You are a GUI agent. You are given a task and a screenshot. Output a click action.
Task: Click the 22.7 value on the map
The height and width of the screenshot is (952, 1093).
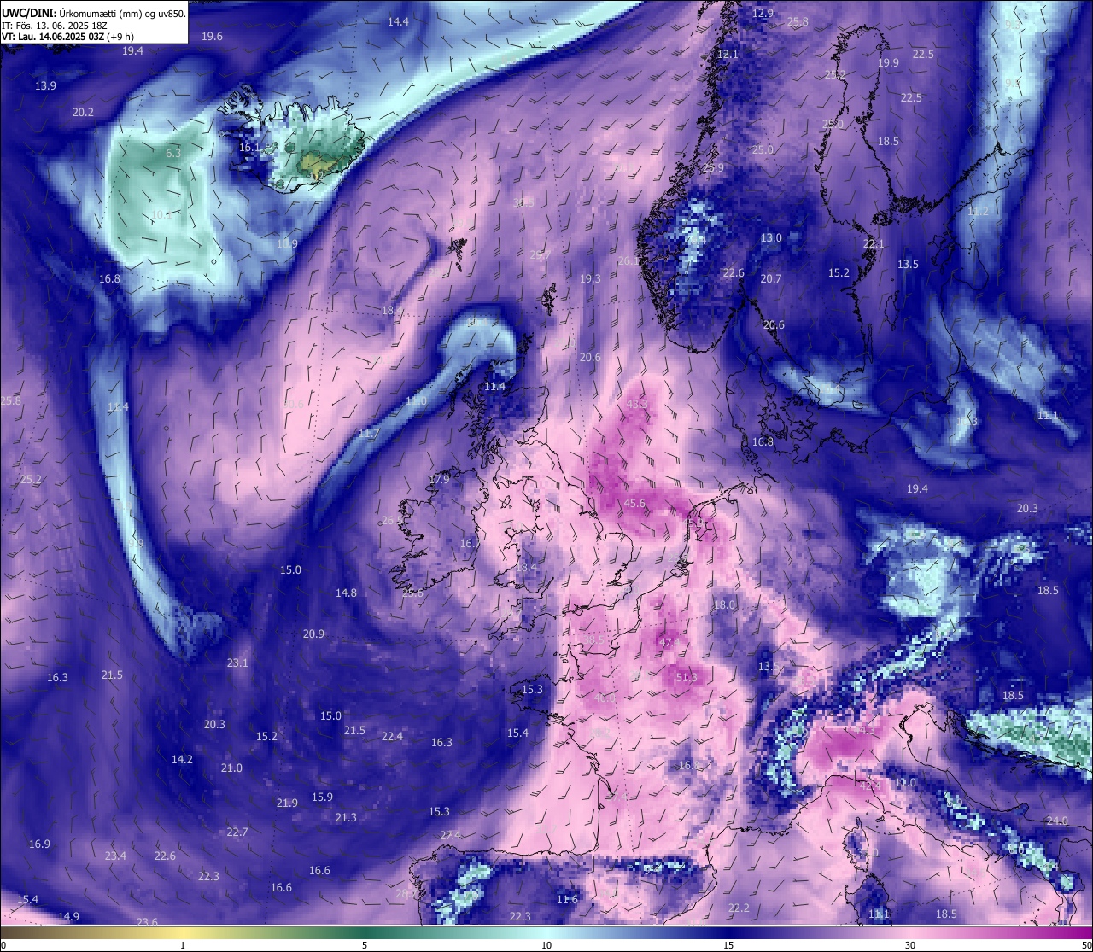click(x=237, y=832)
